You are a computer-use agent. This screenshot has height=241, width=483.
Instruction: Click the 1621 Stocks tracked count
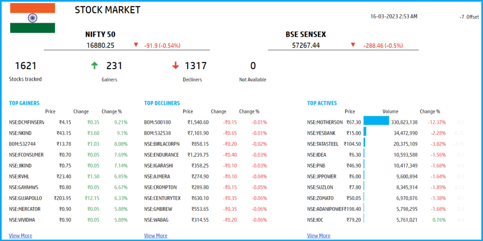tap(25, 65)
